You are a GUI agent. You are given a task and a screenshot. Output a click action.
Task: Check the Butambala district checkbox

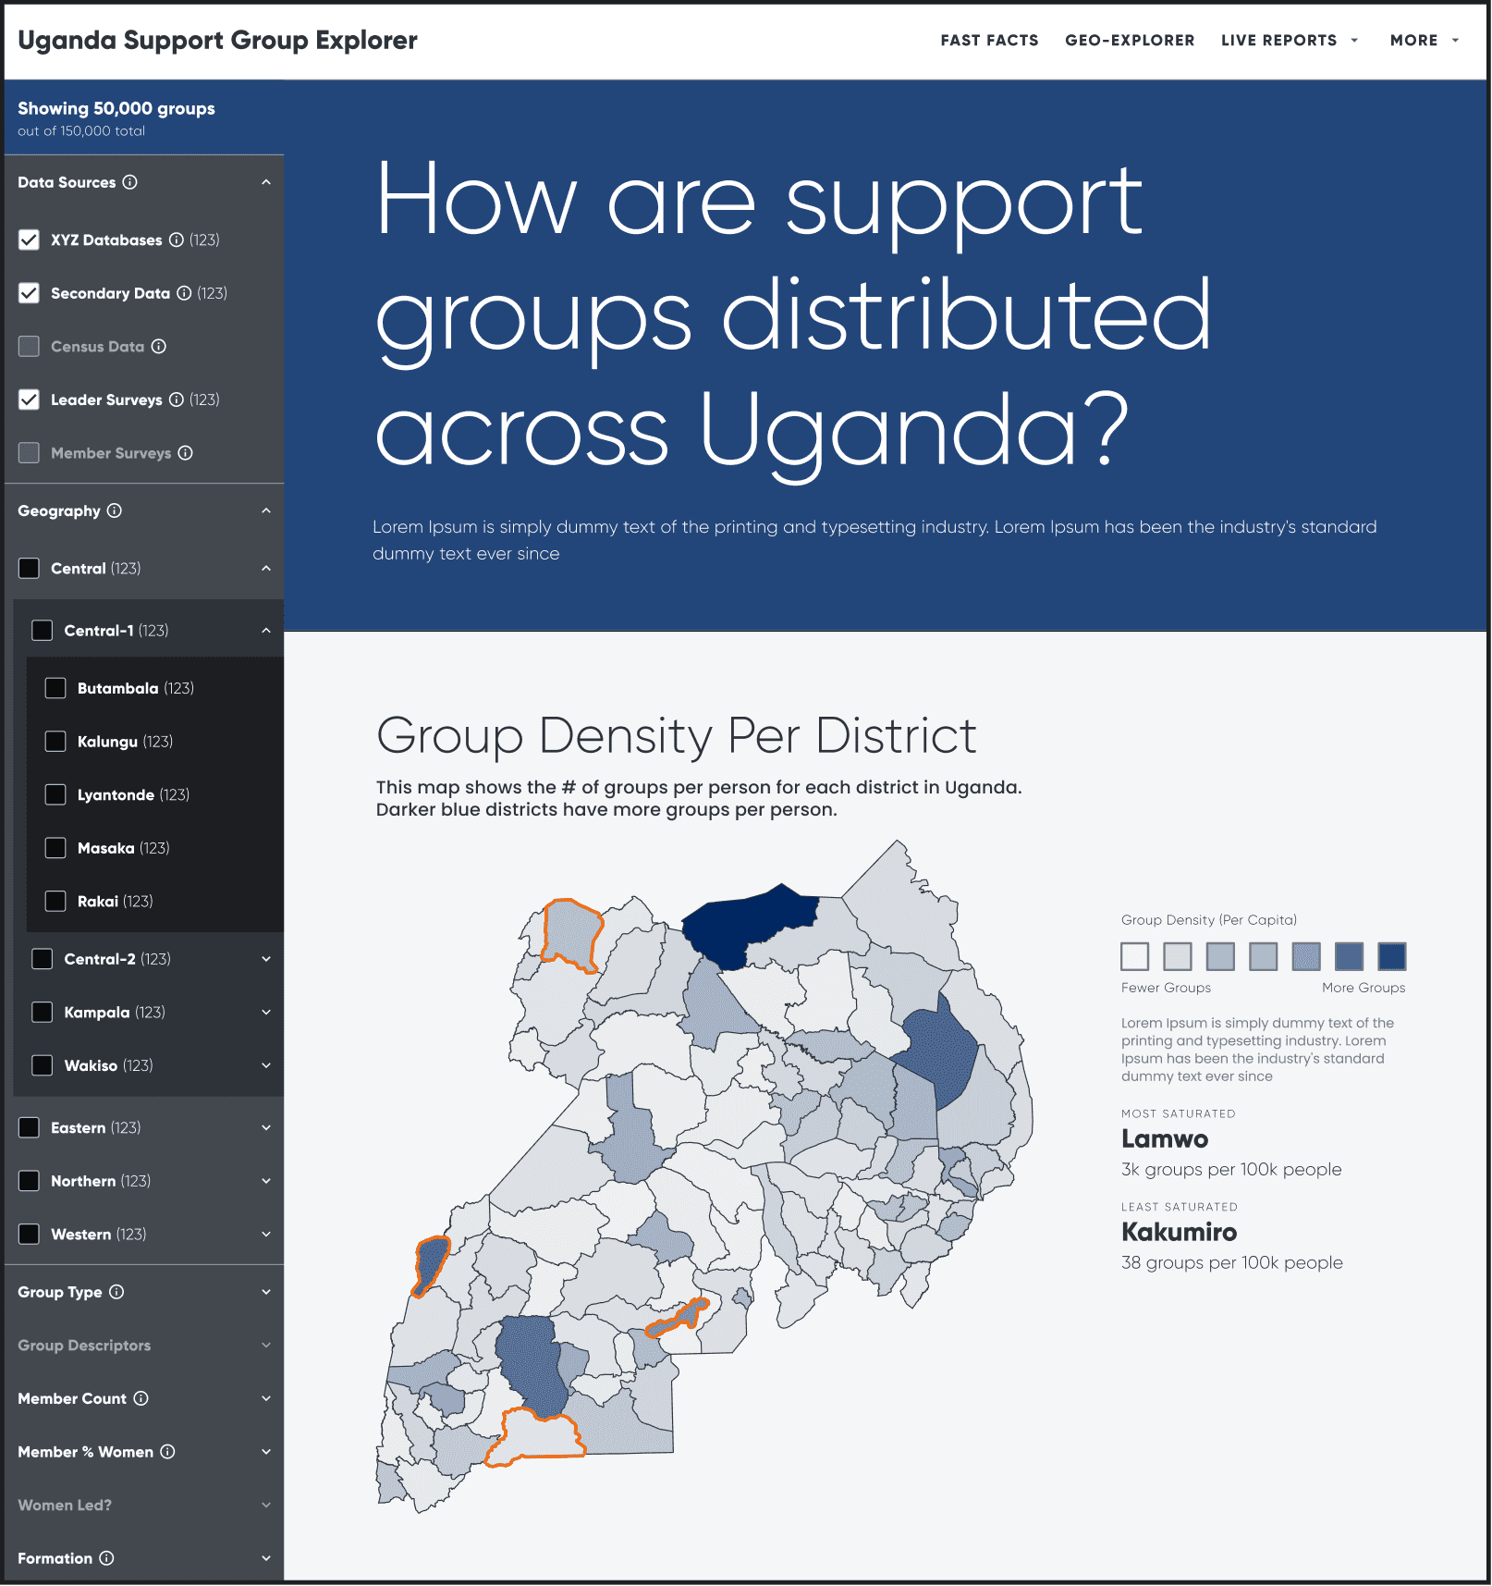[55, 688]
